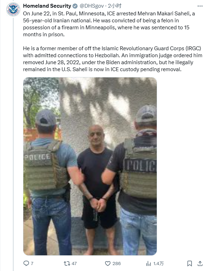Click the verified checkmark badge
Image resolution: width=209 pixels, height=271 pixels.
pyautogui.click(x=75, y=6)
